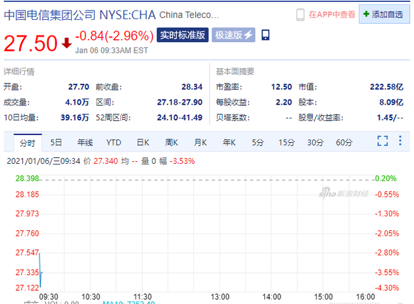Open the 日K chart tab

tap(143, 143)
